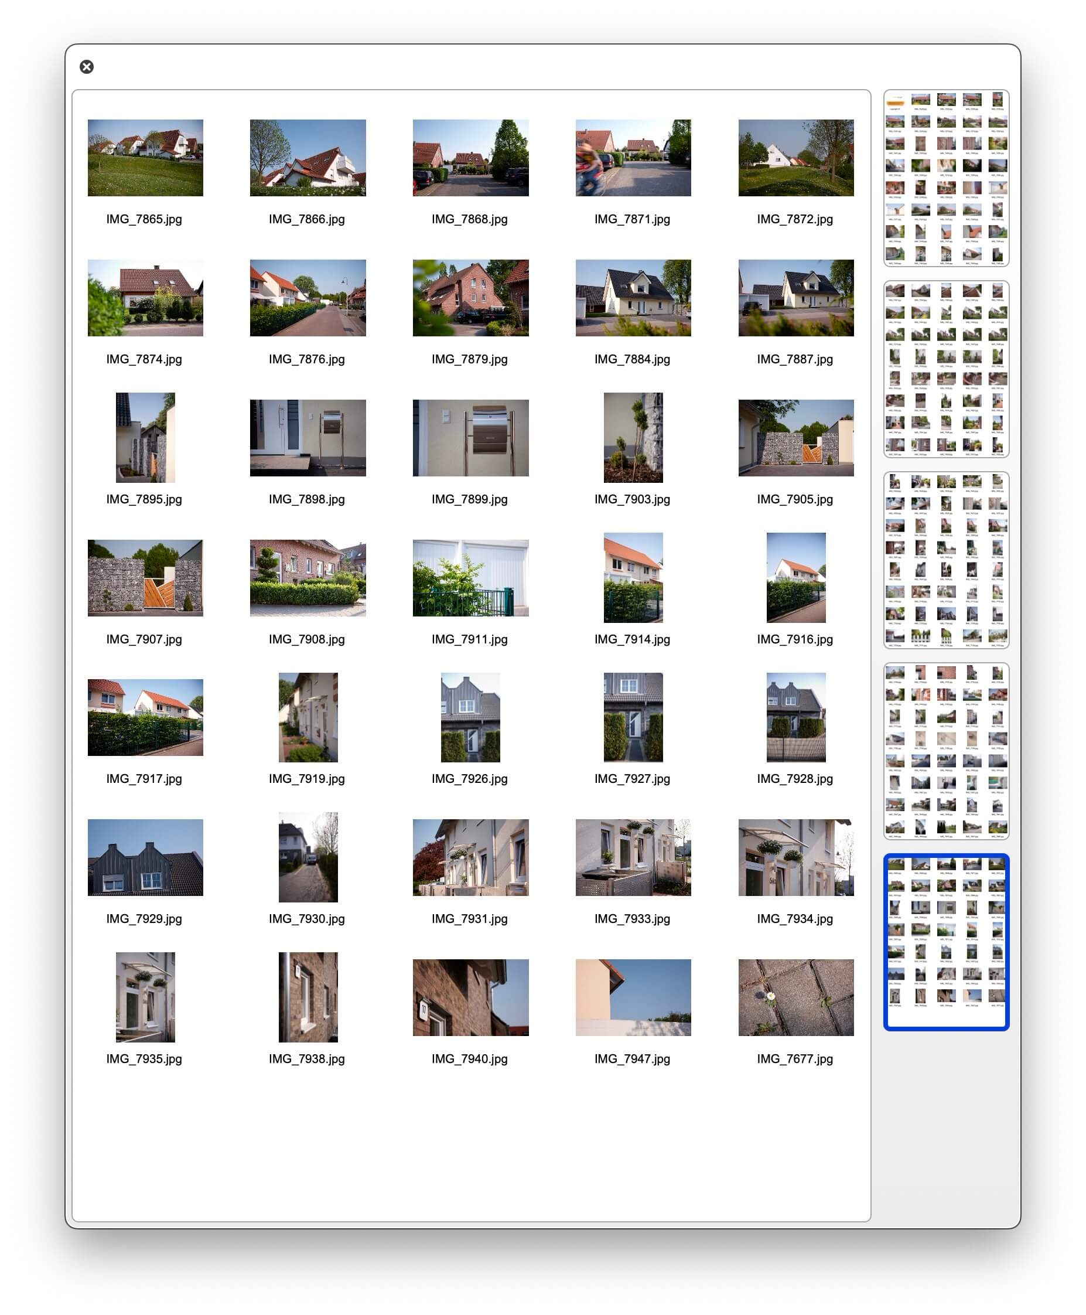
Task: Select the IMG_7930.jpg pathway photo
Action: [308, 857]
